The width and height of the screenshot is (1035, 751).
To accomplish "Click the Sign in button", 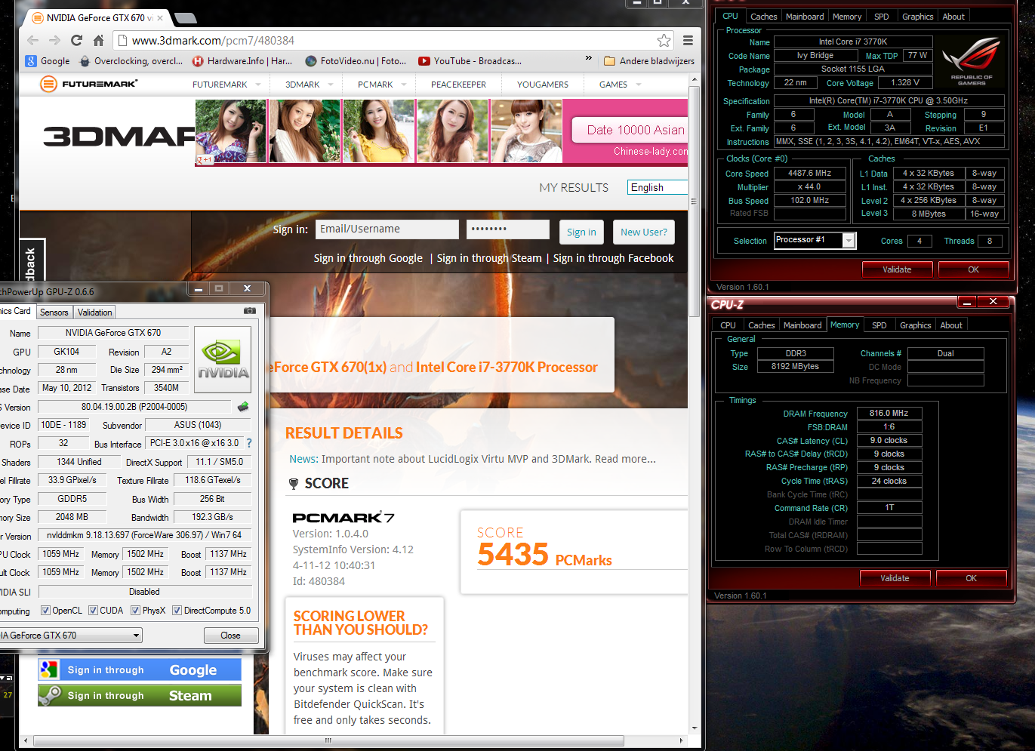I will 581,232.
